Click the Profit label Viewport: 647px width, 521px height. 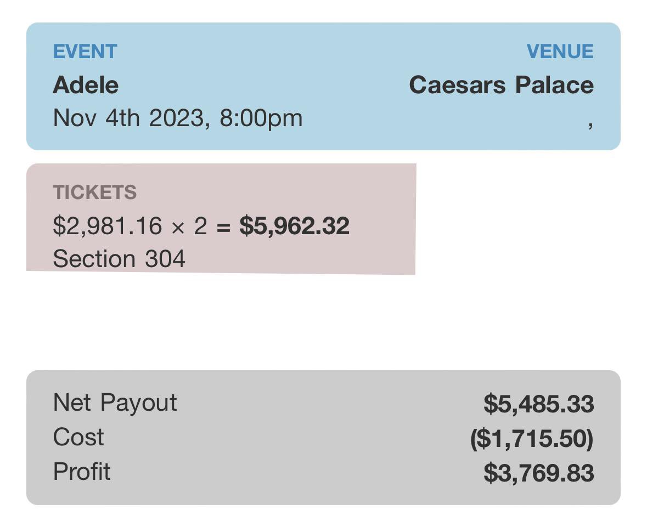coord(82,472)
